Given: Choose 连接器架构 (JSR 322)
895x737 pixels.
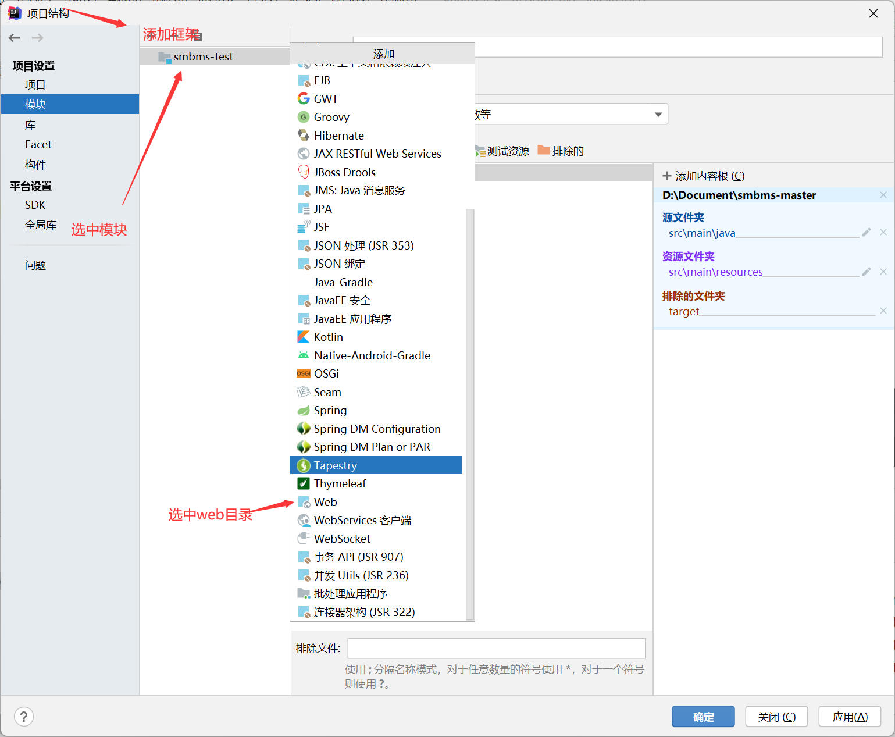Looking at the screenshot, I should (376, 612).
